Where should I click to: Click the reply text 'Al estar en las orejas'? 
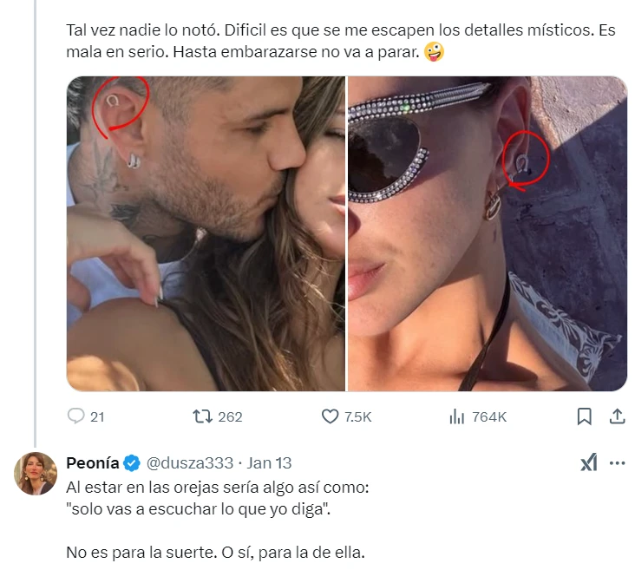coord(218,498)
